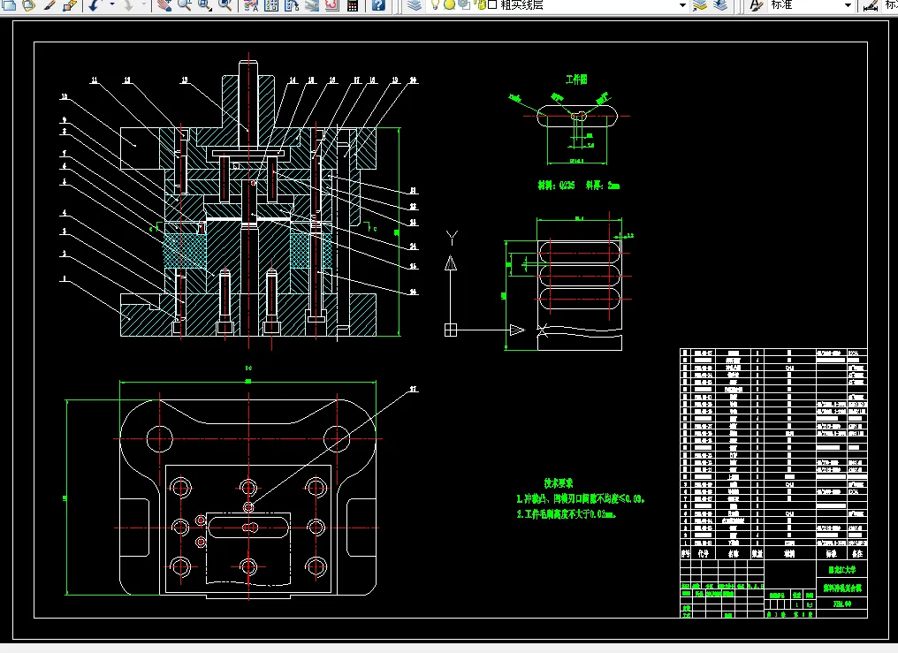Expand the 粗实线层 layer dropdown
This screenshot has height=653, width=898.
681,4
